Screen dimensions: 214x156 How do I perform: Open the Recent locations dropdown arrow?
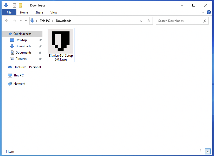[20, 21]
